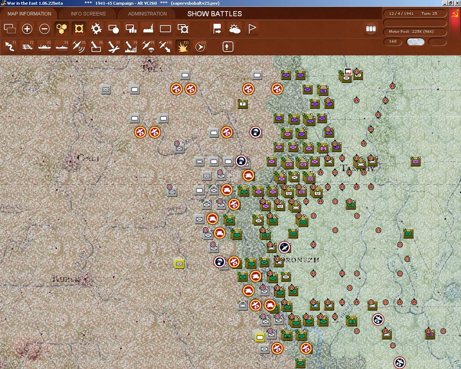Click the white pennant flag icon

(252, 28)
